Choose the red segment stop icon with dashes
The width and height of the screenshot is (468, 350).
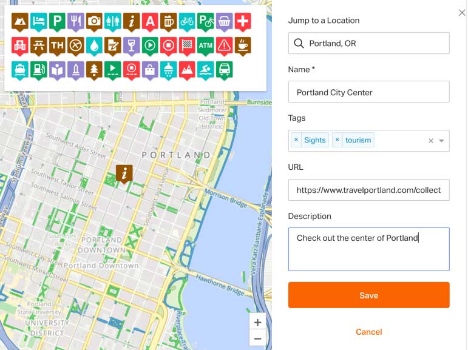click(131, 70)
